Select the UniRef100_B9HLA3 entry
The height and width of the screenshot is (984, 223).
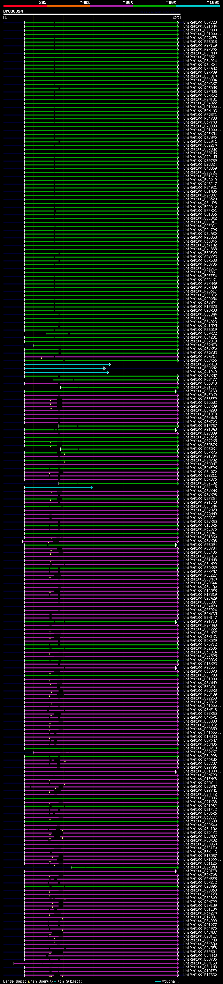coord(200,111)
